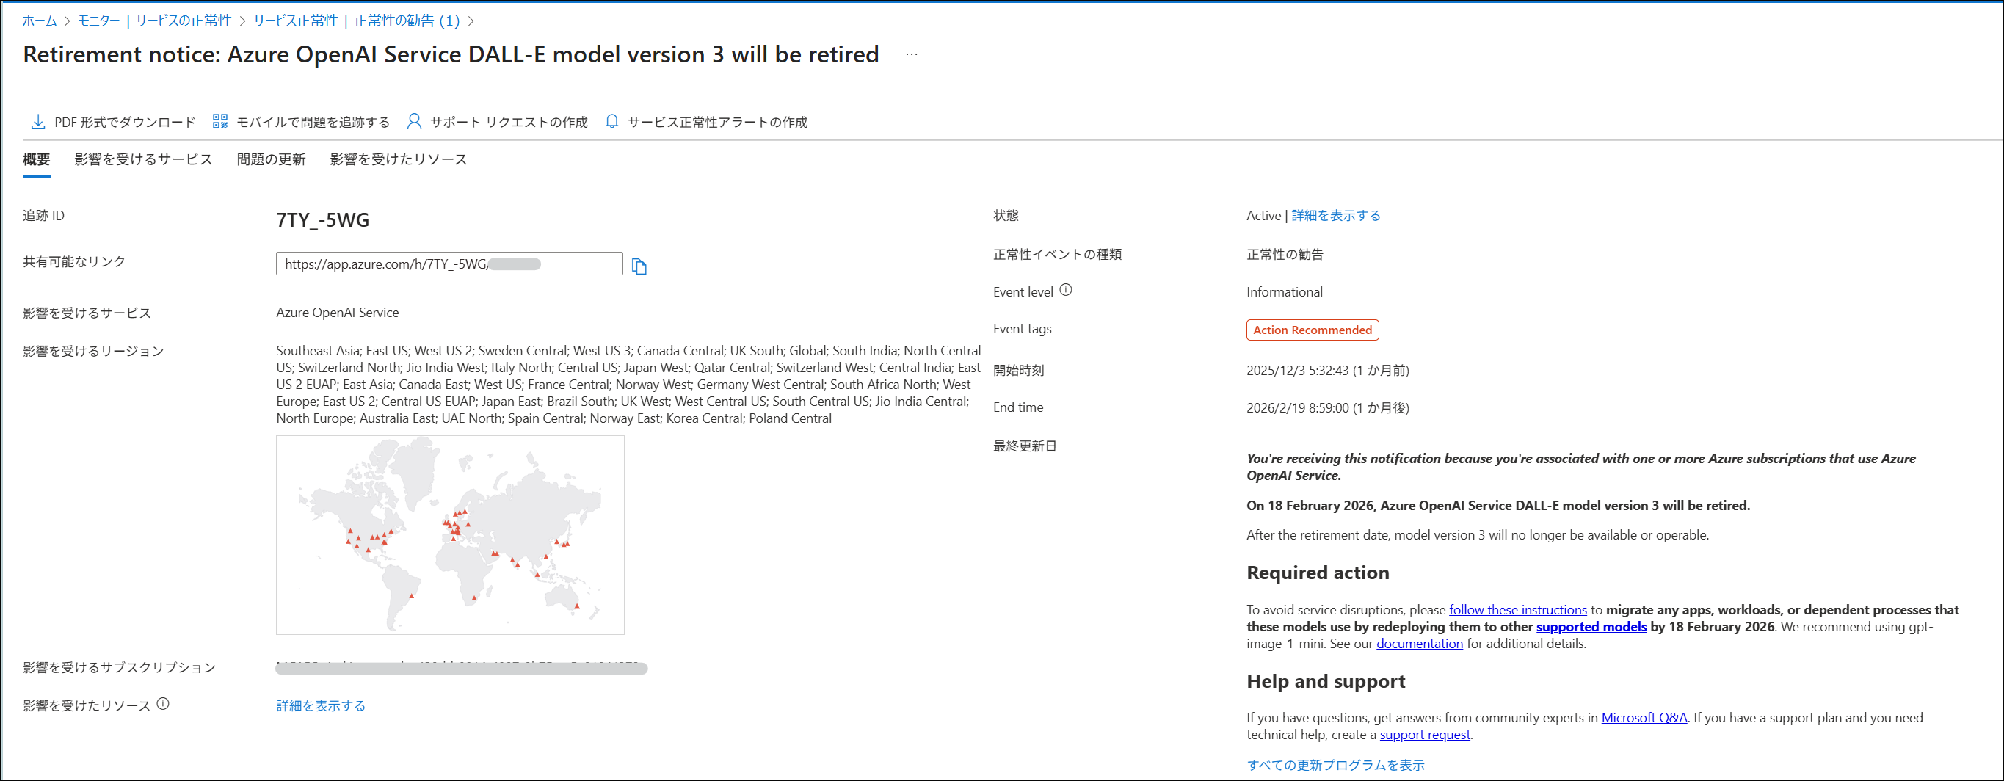The width and height of the screenshot is (2004, 781).
Task: Click the 'support request' link in Help section
Action: (1426, 735)
